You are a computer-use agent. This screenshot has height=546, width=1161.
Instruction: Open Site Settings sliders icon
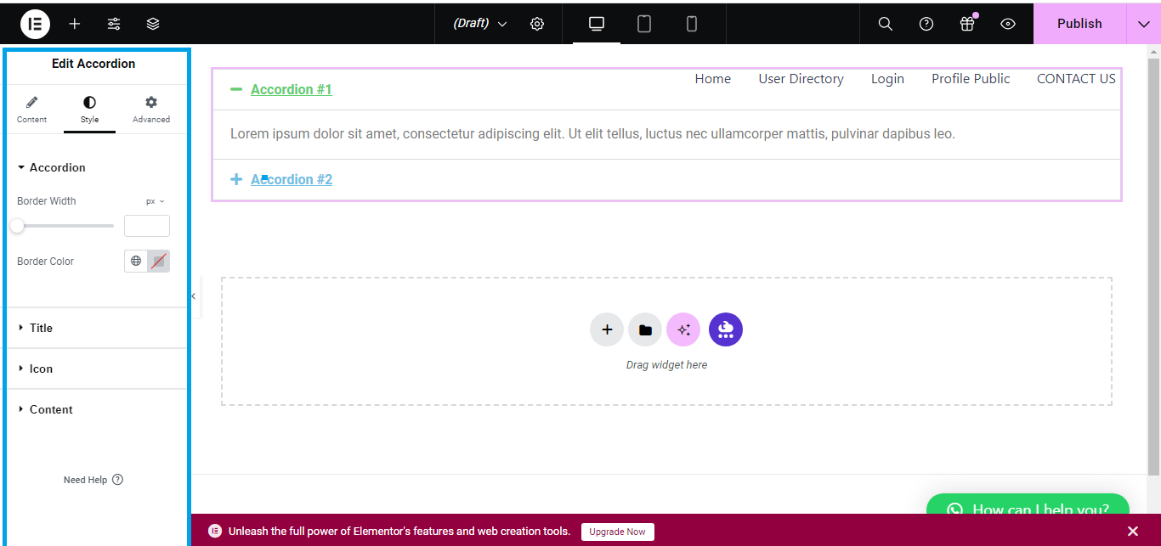click(x=114, y=24)
